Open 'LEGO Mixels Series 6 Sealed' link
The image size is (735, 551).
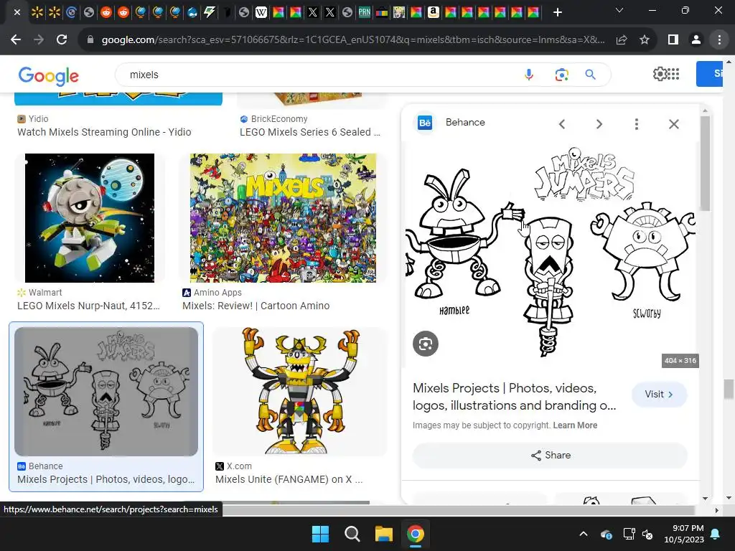pos(310,132)
